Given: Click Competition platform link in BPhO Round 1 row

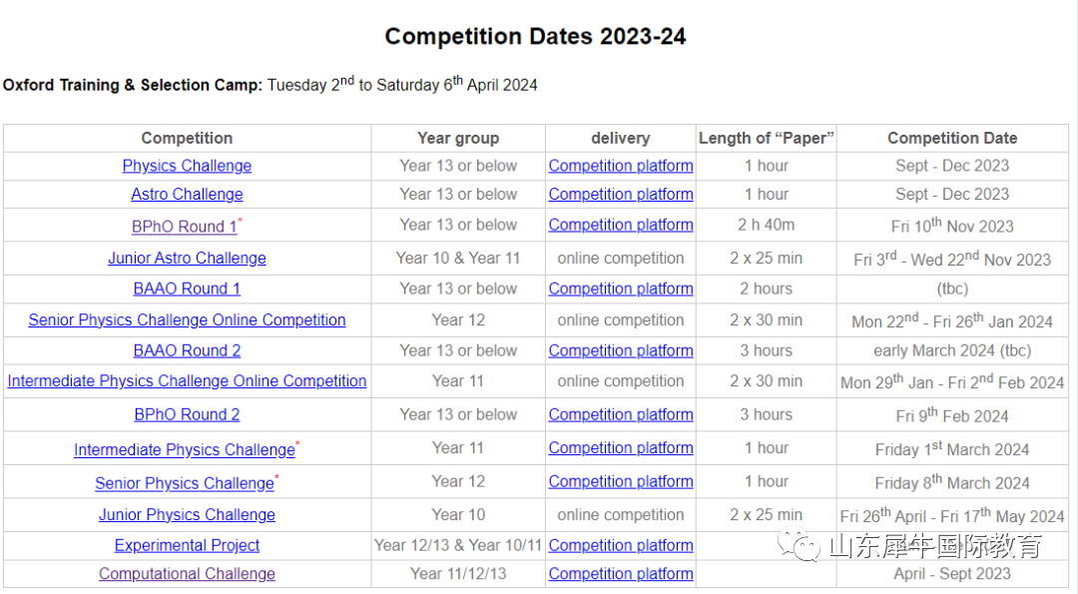Looking at the screenshot, I should click(x=621, y=225).
